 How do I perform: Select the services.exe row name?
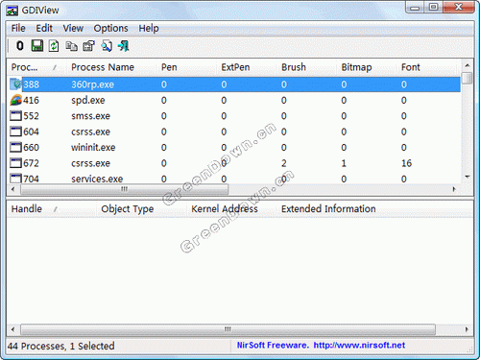click(x=97, y=179)
